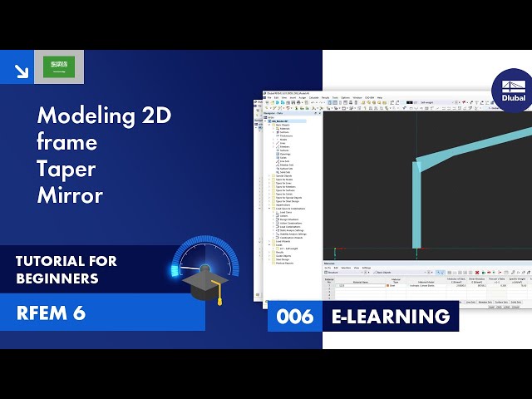Screen dimensions: 532x399
Task: Select Thicknesses in the navigator tree
Action: pyautogui.click(x=286, y=135)
